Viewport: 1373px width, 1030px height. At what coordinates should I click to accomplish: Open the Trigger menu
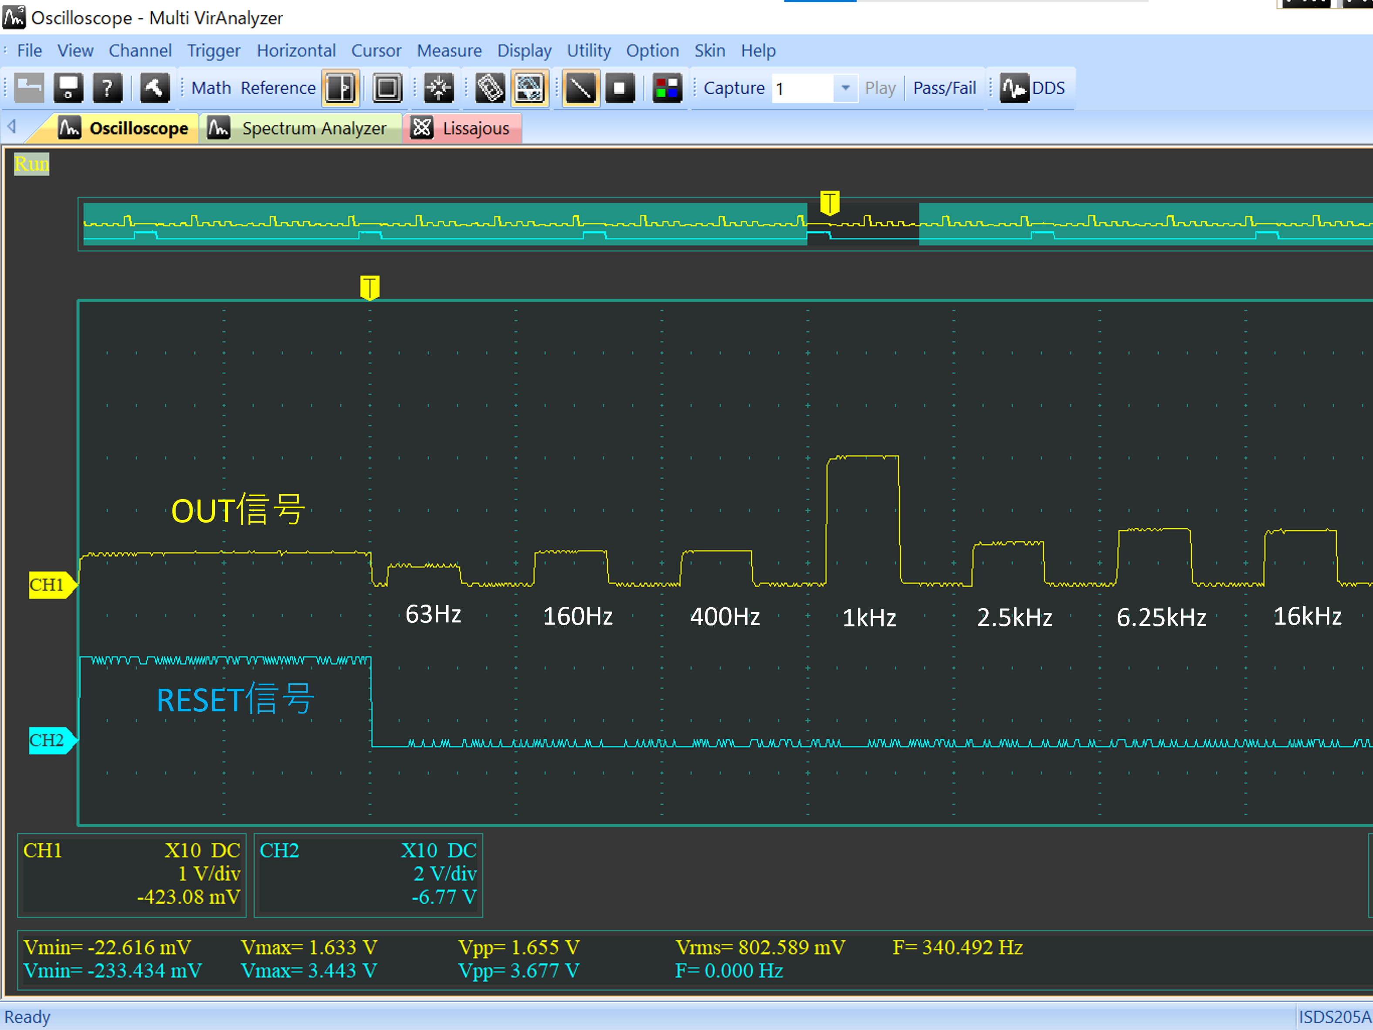point(214,51)
